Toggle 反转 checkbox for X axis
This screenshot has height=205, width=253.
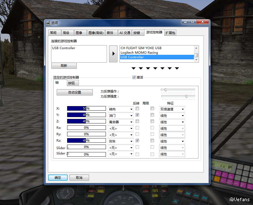coord(137,109)
